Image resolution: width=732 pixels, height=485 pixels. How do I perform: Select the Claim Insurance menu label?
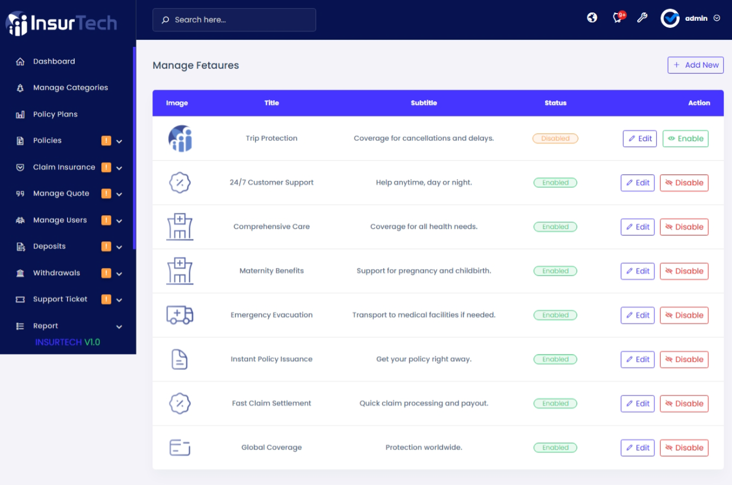[x=64, y=167]
